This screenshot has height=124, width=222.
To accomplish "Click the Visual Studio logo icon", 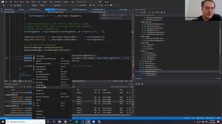I will coord(2,2).
